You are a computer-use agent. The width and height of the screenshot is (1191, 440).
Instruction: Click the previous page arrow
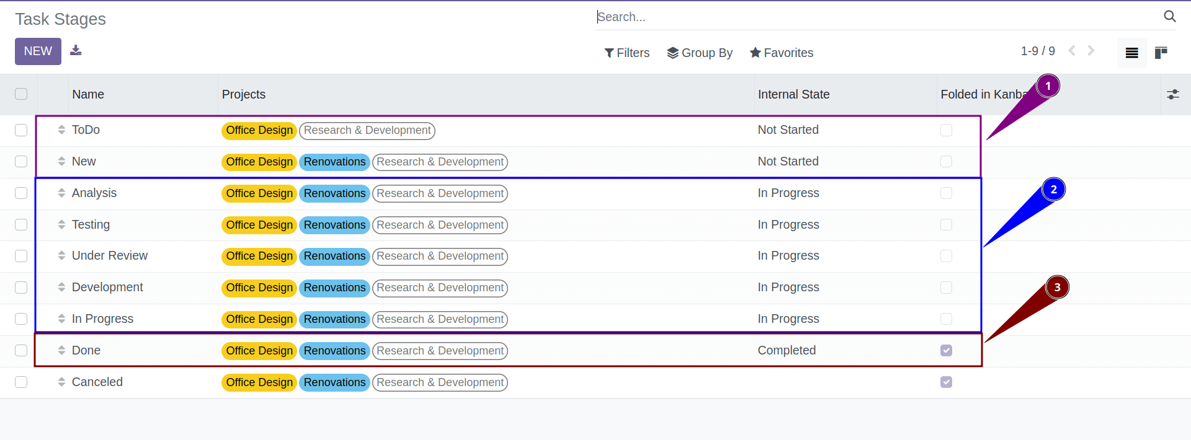tap(1072, 51)
